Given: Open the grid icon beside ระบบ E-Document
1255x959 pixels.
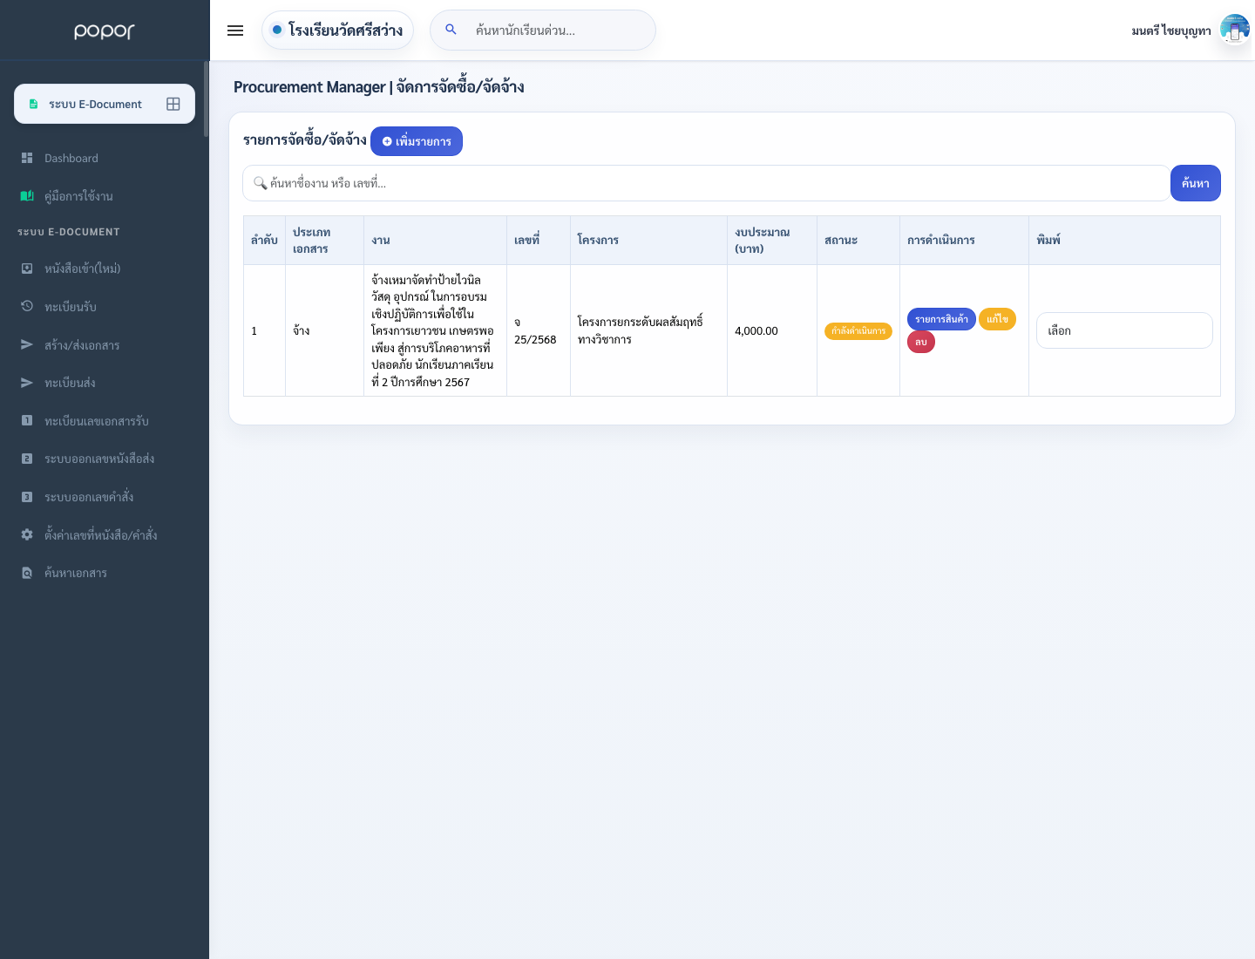Looking at the screenshot, I should [x=173, y=104].
